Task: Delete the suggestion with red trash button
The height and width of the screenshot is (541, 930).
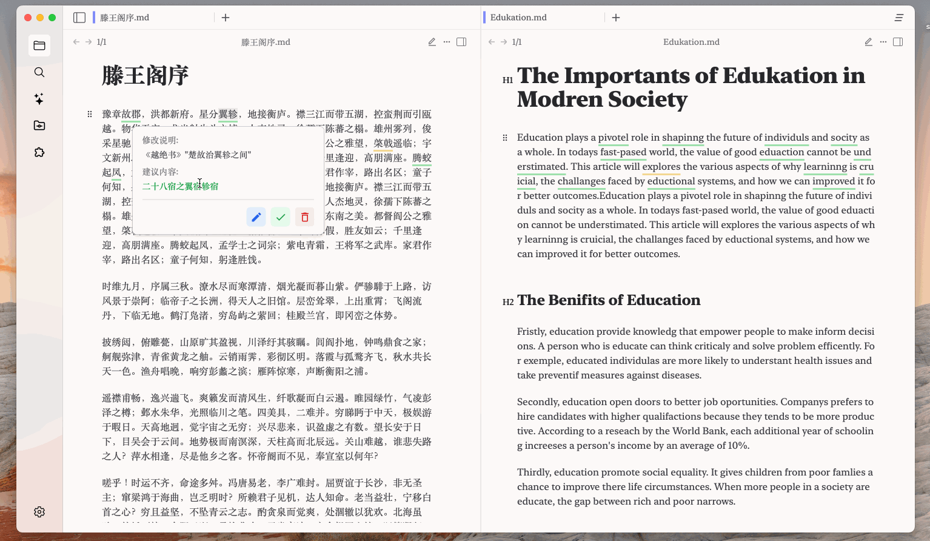Action: (304, 217)
